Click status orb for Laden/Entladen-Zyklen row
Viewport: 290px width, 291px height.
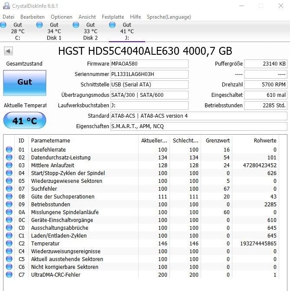(9, 235)
